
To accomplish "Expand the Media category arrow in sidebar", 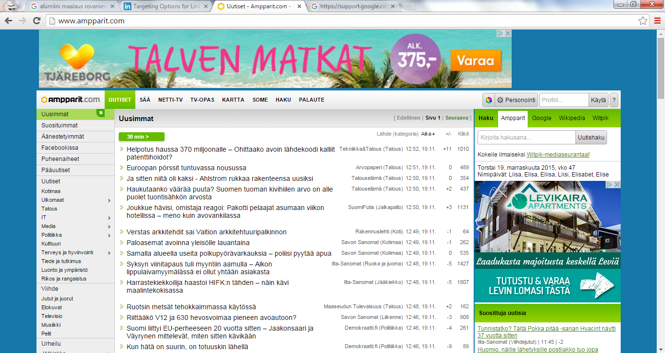I will pos(109,226).
